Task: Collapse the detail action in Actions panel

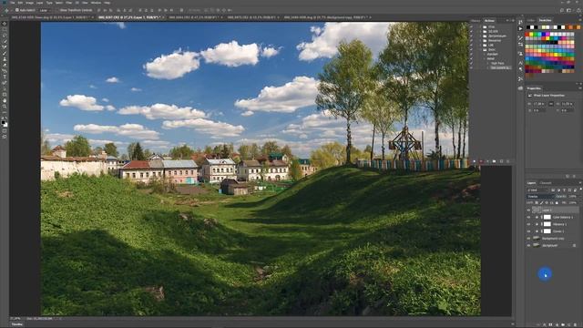Action: (485, 58)
